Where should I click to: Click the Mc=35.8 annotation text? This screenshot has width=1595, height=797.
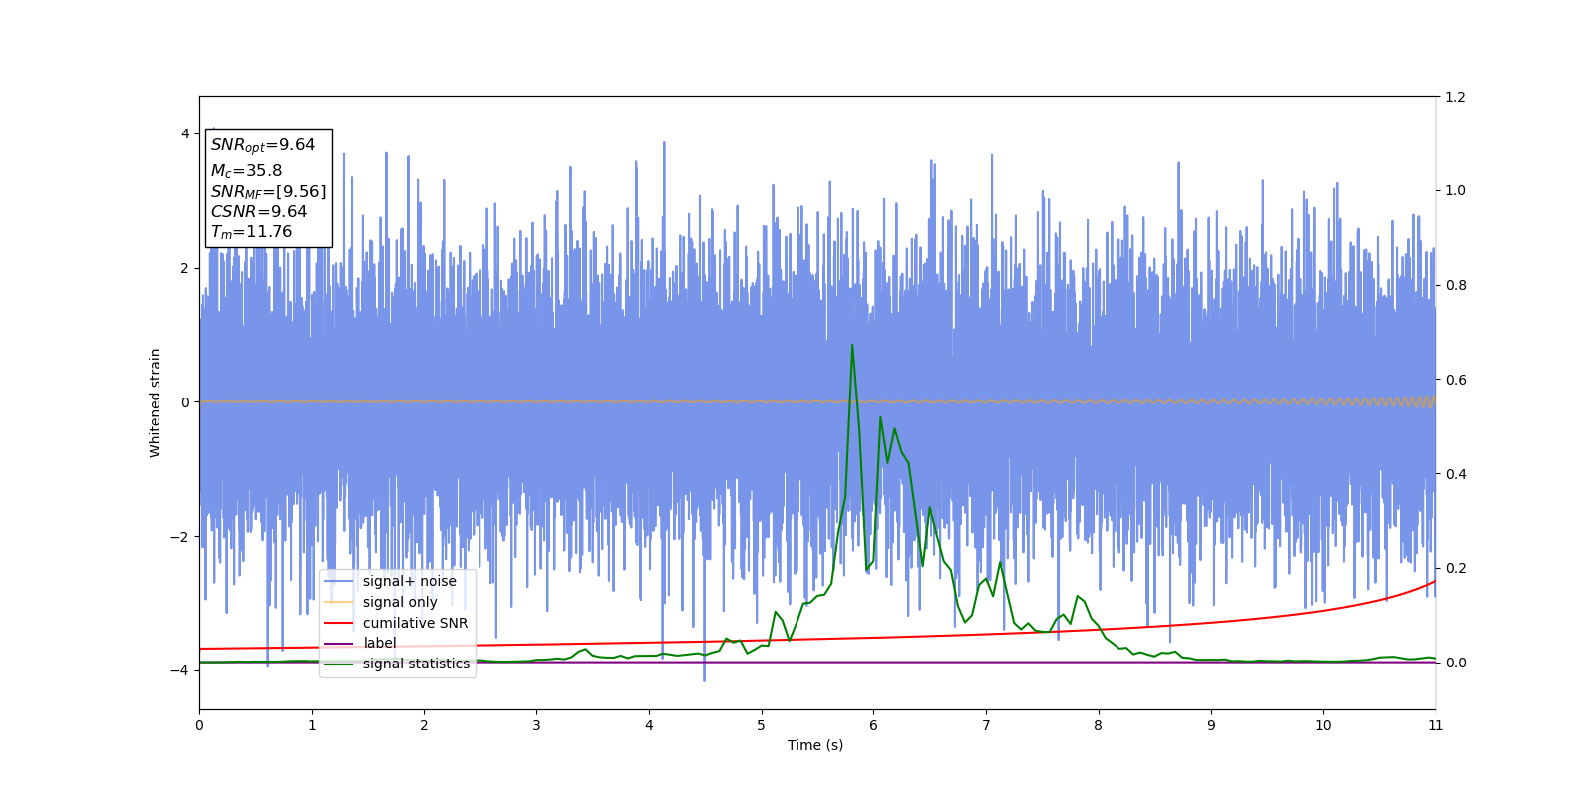click(x=246, y=171)
